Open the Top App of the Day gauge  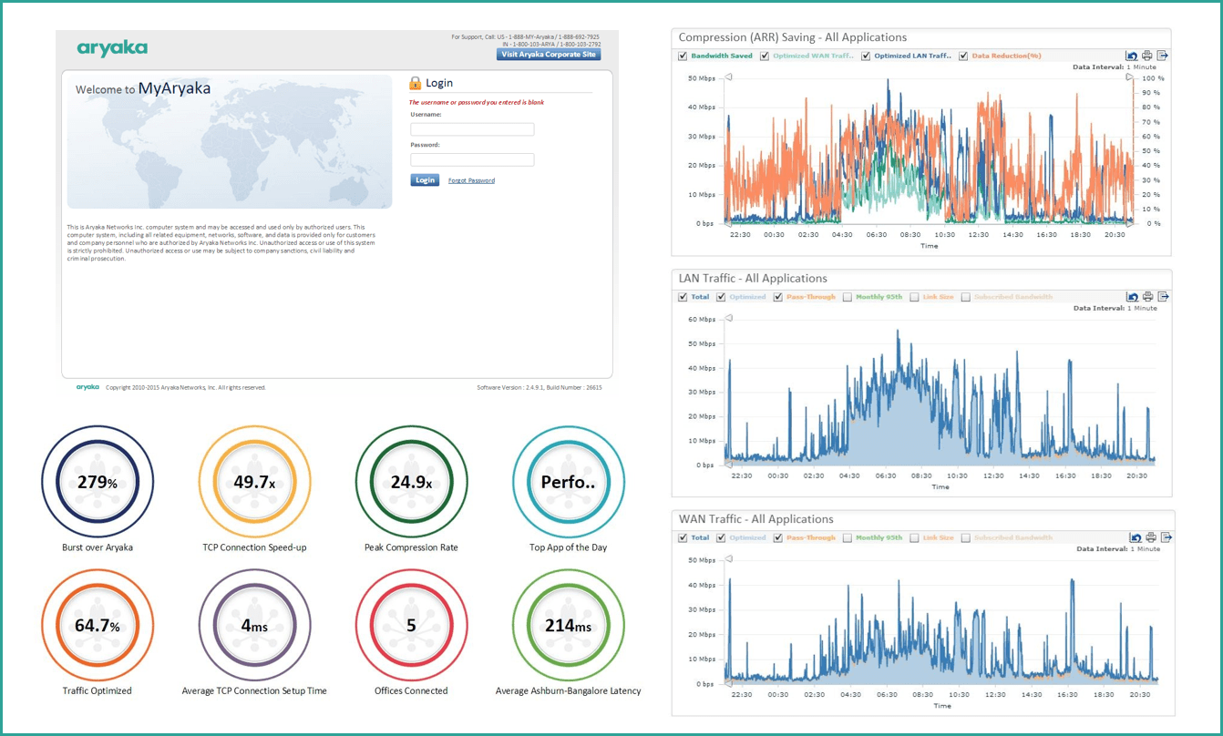point(569,482)
